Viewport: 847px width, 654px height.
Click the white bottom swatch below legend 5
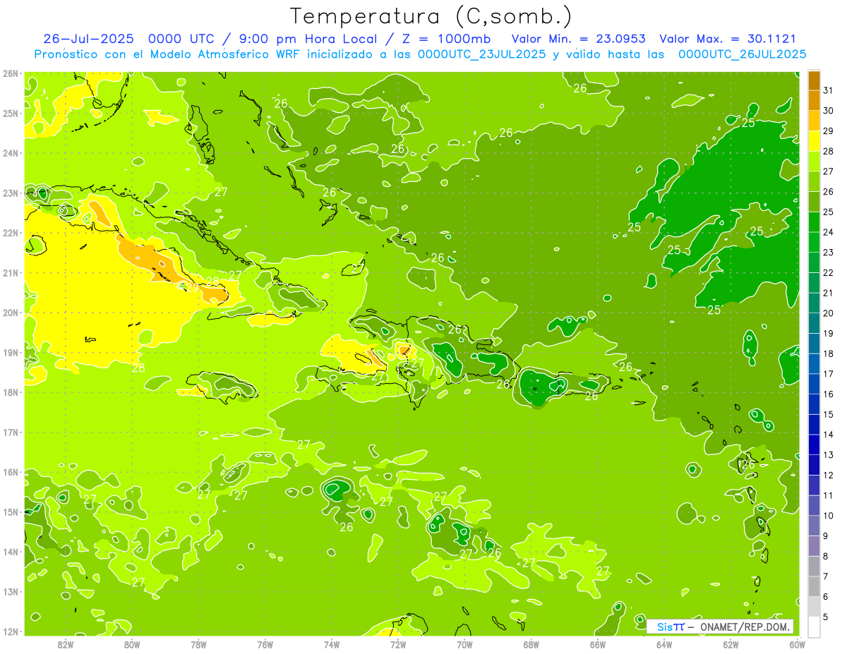(x=814, y=626)
